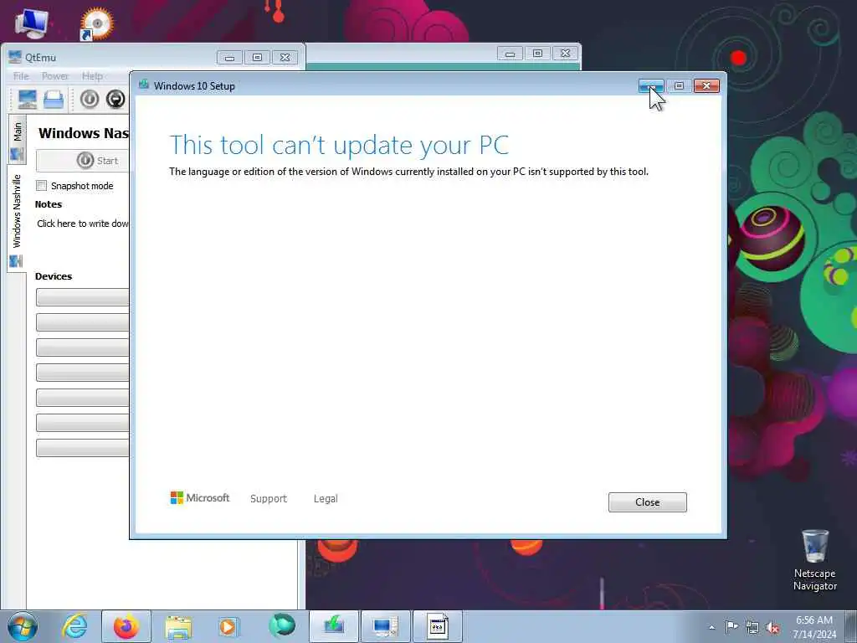Screen dimensions: 857x643
Task: Maximize the background window behind setup dialog
Action: [538, 53]
